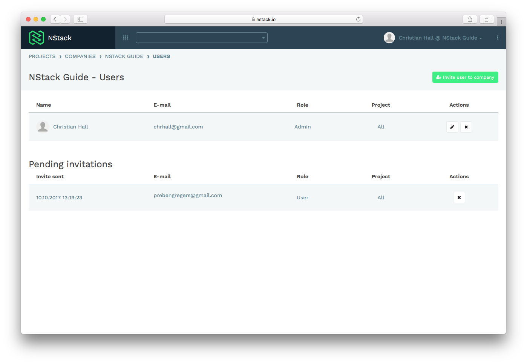
Task: Click the NStack brand name text
Action: point(60,38)
